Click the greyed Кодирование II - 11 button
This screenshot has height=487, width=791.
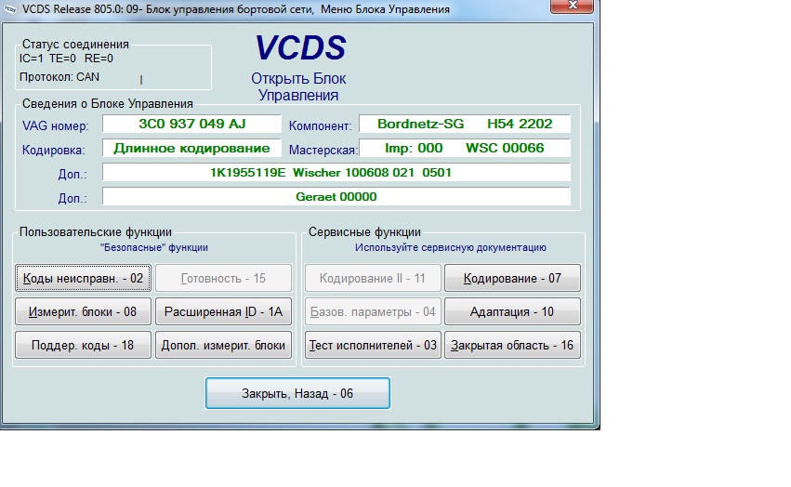[x=373, y=278]
